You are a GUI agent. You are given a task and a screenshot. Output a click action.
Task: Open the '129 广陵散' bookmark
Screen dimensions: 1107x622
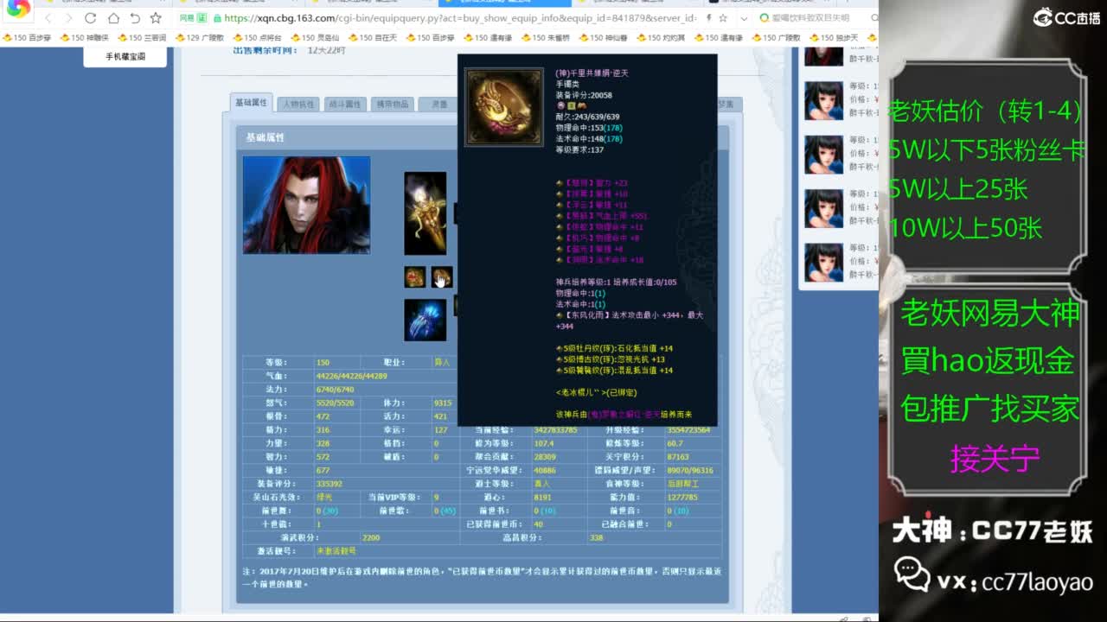200,37
